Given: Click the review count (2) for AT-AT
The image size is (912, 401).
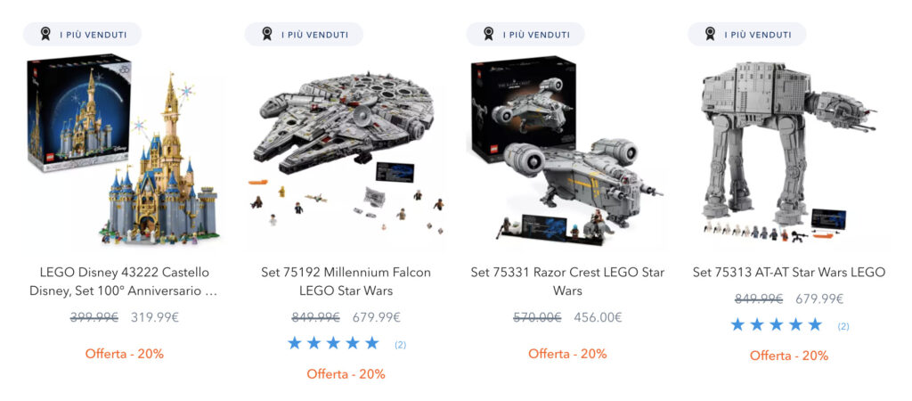Looking at the screenshot, I should 843,326.
